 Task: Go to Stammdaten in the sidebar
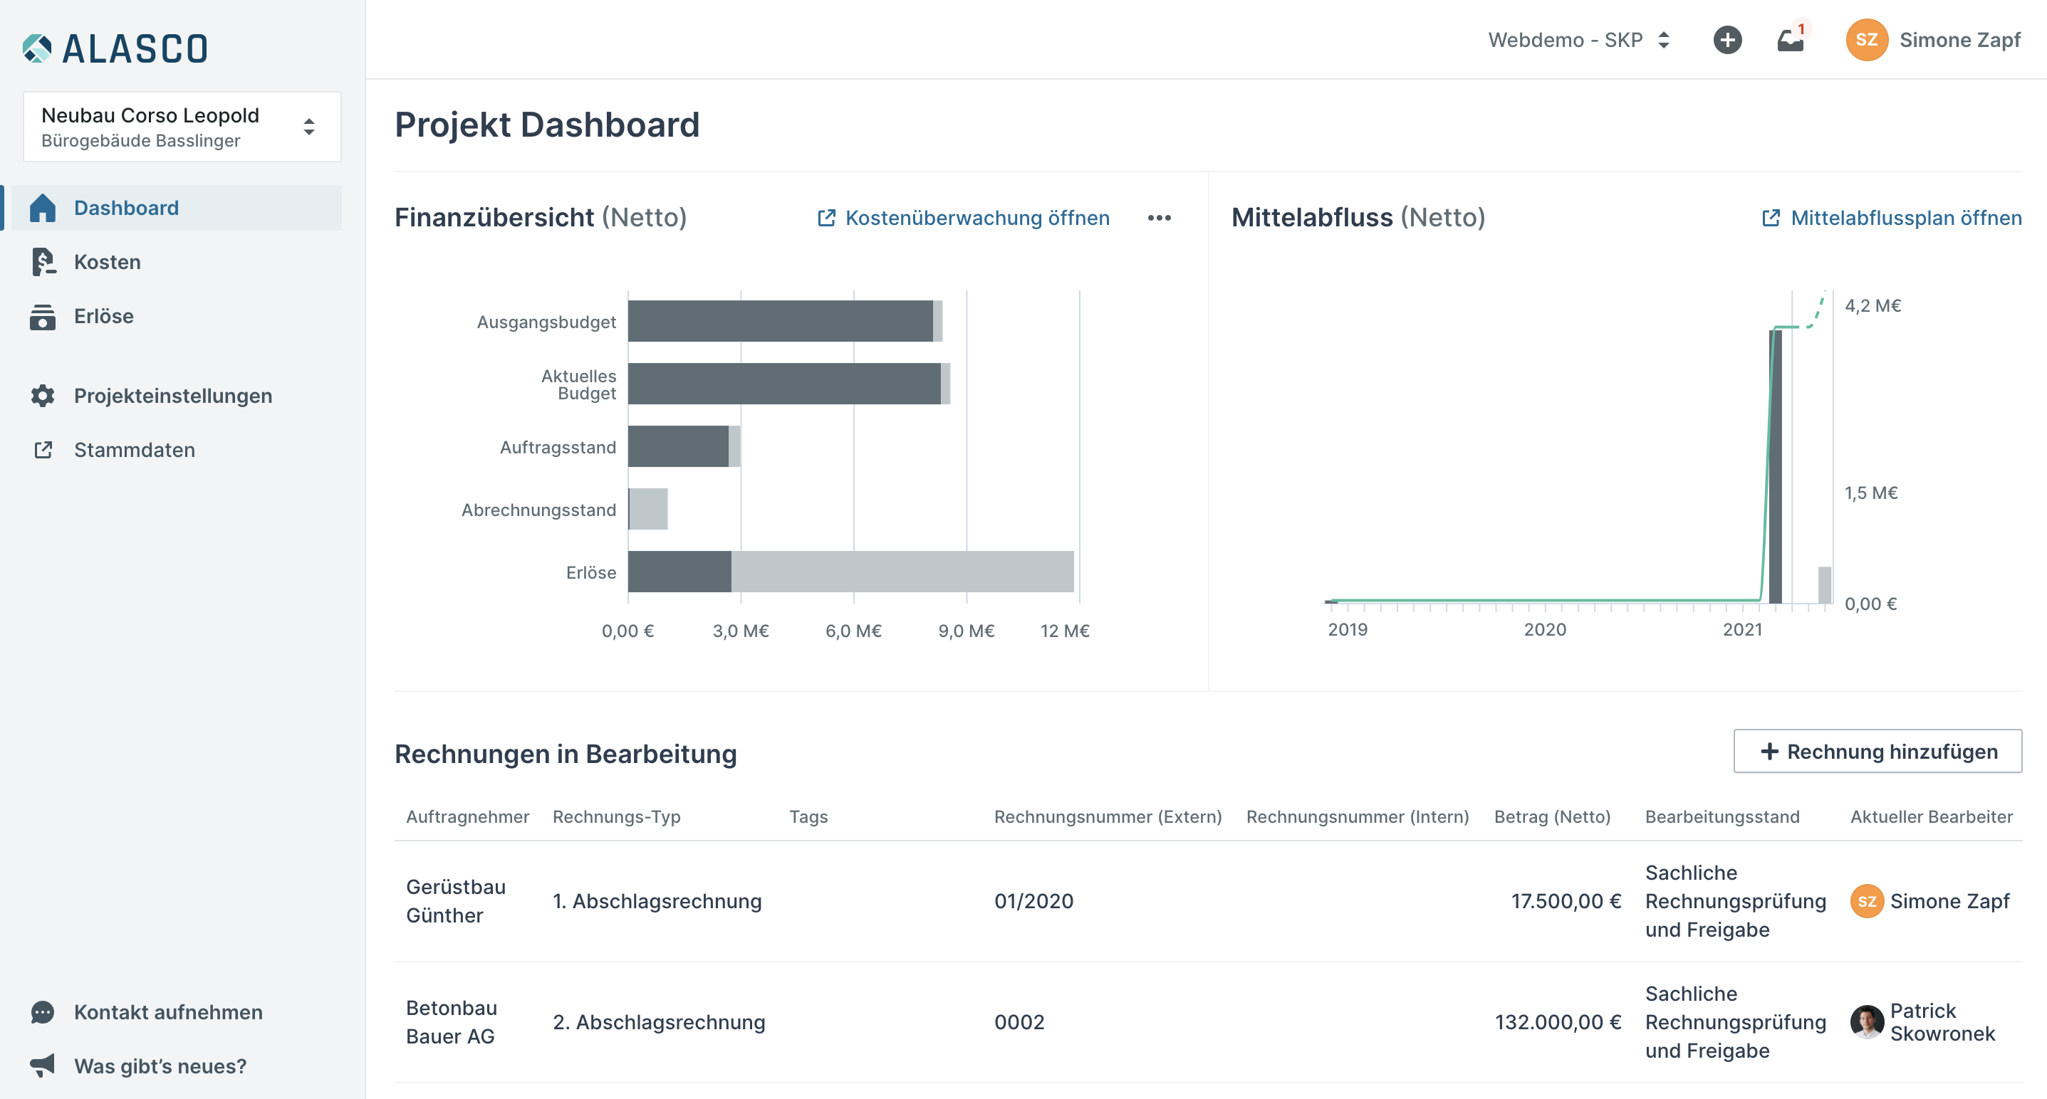click(133, 449)
